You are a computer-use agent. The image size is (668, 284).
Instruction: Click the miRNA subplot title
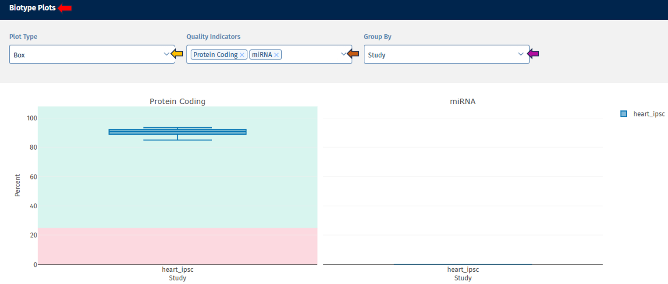tap(462, 102)
